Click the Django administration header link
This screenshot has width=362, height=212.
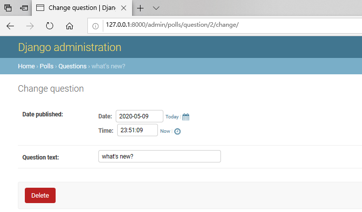coord(70,47)
